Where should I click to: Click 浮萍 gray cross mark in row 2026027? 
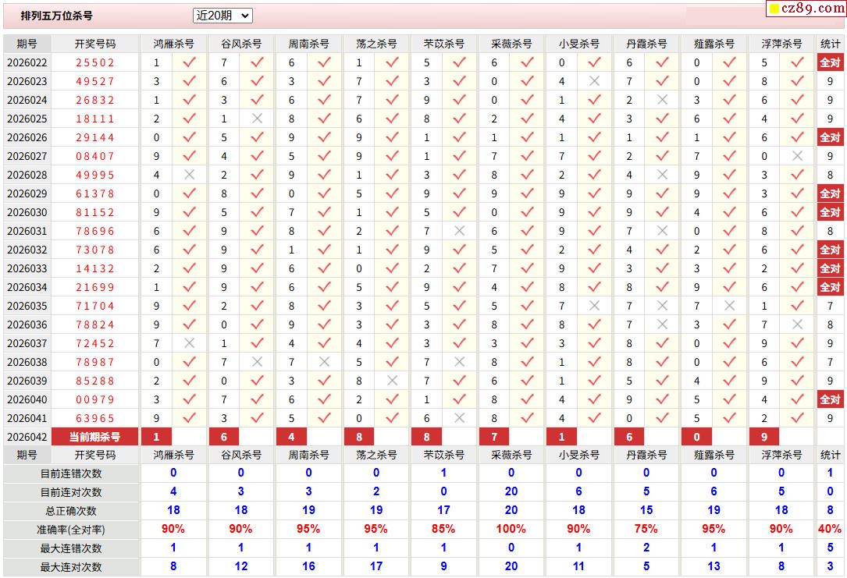797,156
